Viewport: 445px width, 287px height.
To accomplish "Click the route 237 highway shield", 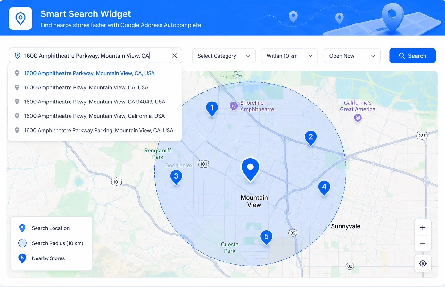I will tap(422, 135).
